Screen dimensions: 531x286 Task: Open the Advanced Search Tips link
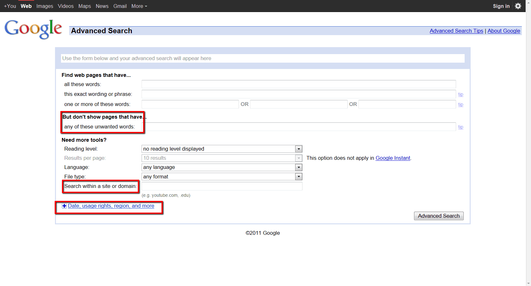456,31
